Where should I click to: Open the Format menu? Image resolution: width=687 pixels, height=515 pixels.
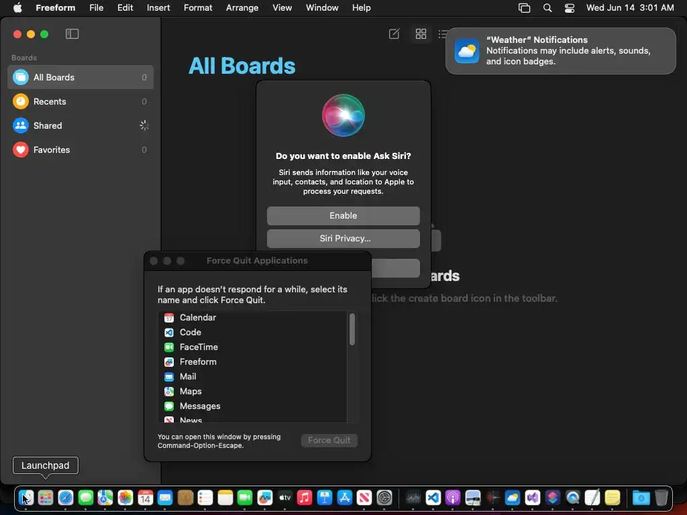tap(198, 8)
